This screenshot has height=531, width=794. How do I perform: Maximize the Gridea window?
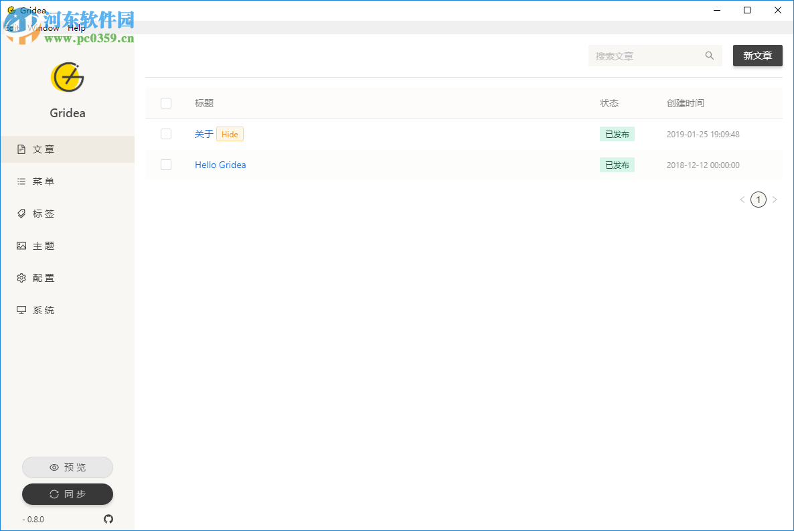[747, 10]
